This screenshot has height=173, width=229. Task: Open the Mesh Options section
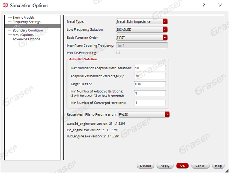click(23, 35)
